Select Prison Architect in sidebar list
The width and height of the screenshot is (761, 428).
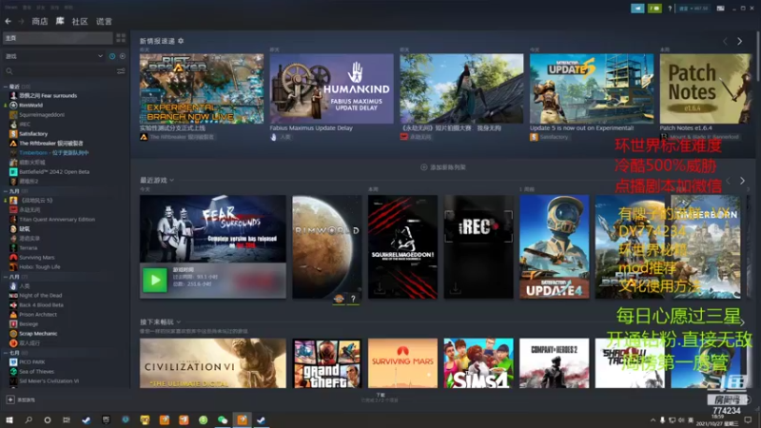click(38, 315)
